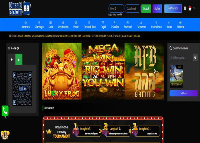Open the Balap racing icon
This screenshot has width=200, height=143.
tap(169, 23)
